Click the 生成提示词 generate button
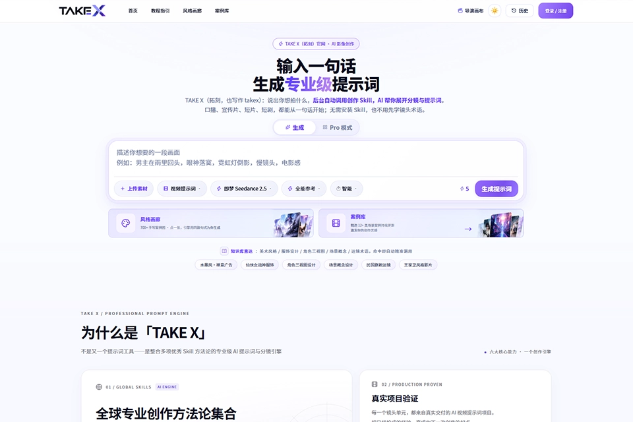This screenshot has width=633, height=422. (497, 189)
